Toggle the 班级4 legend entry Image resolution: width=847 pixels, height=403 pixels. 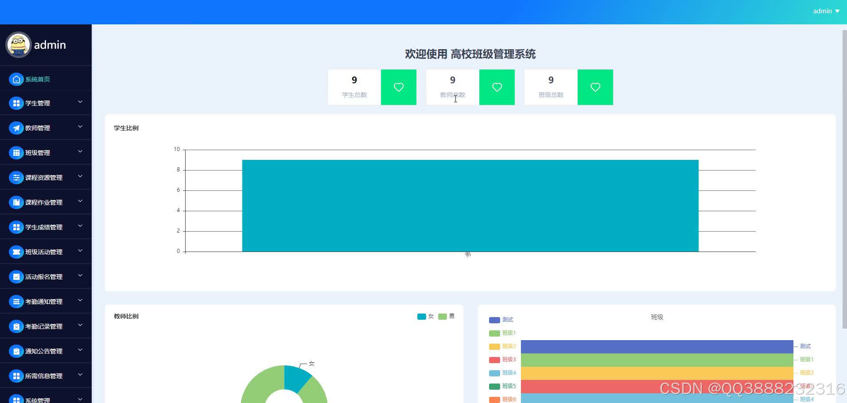(502, 373)
